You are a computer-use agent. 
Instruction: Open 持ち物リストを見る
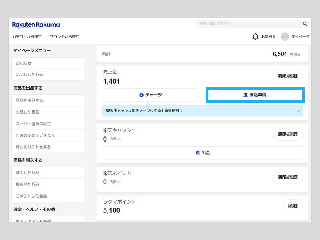(48, 147)
